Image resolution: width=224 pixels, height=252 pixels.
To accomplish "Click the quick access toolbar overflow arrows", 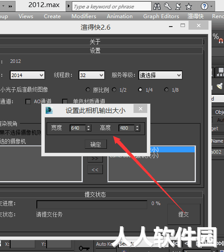I will pyautogui.click(x=10, y=7).
